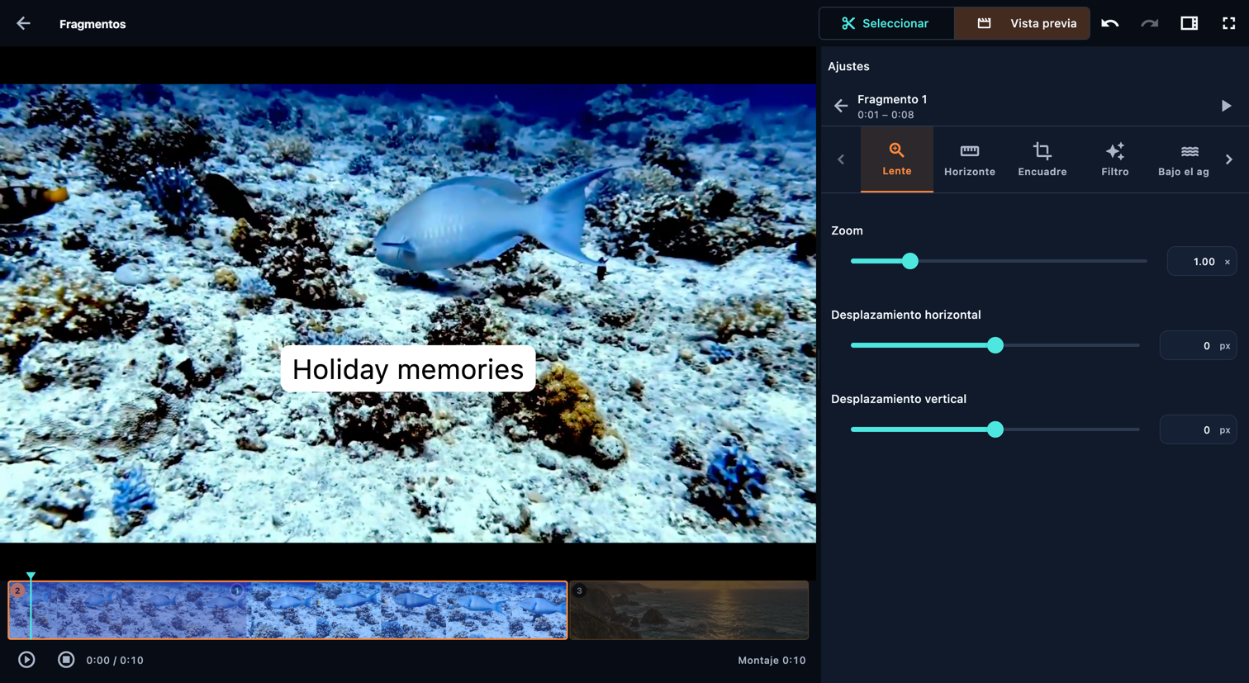The width and height of the screenshot is (1249, 683).
Task: Open the Filtro tab
Action: pyautogui.click(x=1115, y=159)
